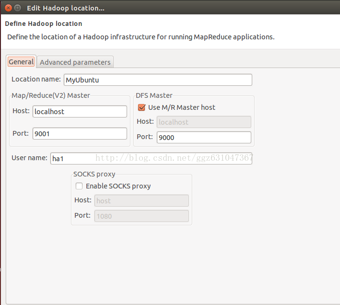Click the DFS Master group title
340x305 pixels.
click(x=154, y=95)
